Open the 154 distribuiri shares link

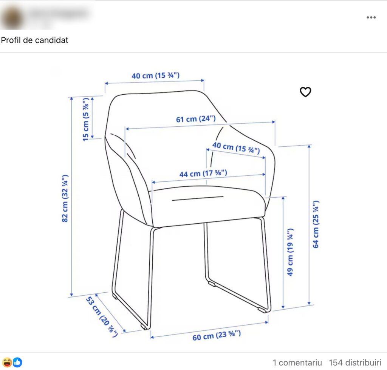tap(355, 362)
